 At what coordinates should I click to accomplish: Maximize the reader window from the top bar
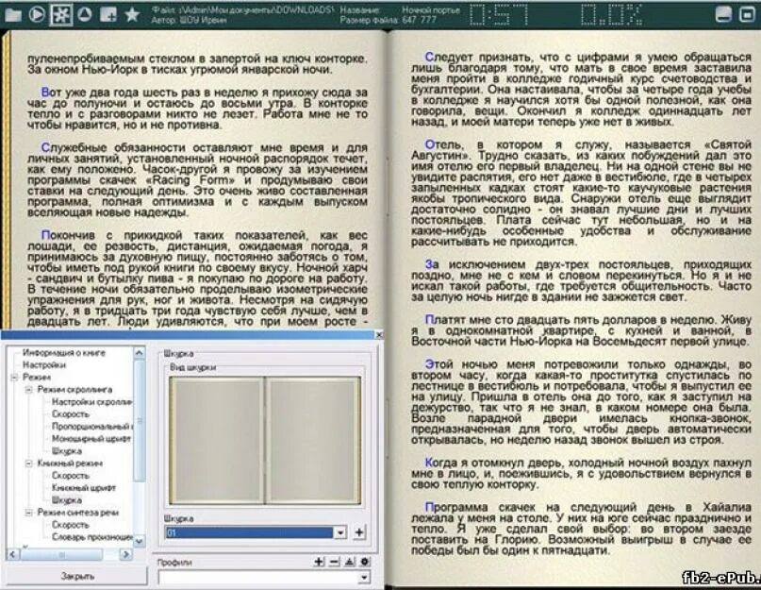[x=747, y=14]
